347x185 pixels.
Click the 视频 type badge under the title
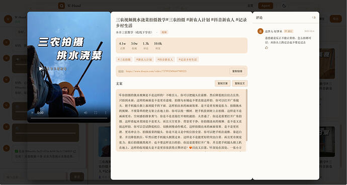point(164,32)
